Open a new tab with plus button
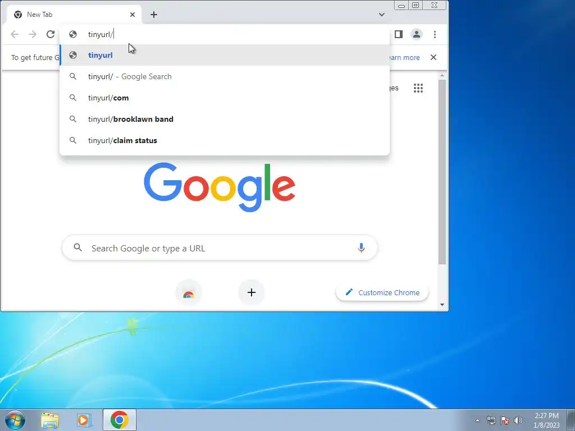 pos(154,15)
